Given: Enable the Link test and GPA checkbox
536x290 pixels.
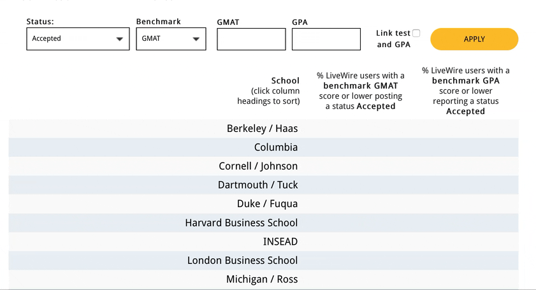Looking at the screenshot, I should 416,33.
